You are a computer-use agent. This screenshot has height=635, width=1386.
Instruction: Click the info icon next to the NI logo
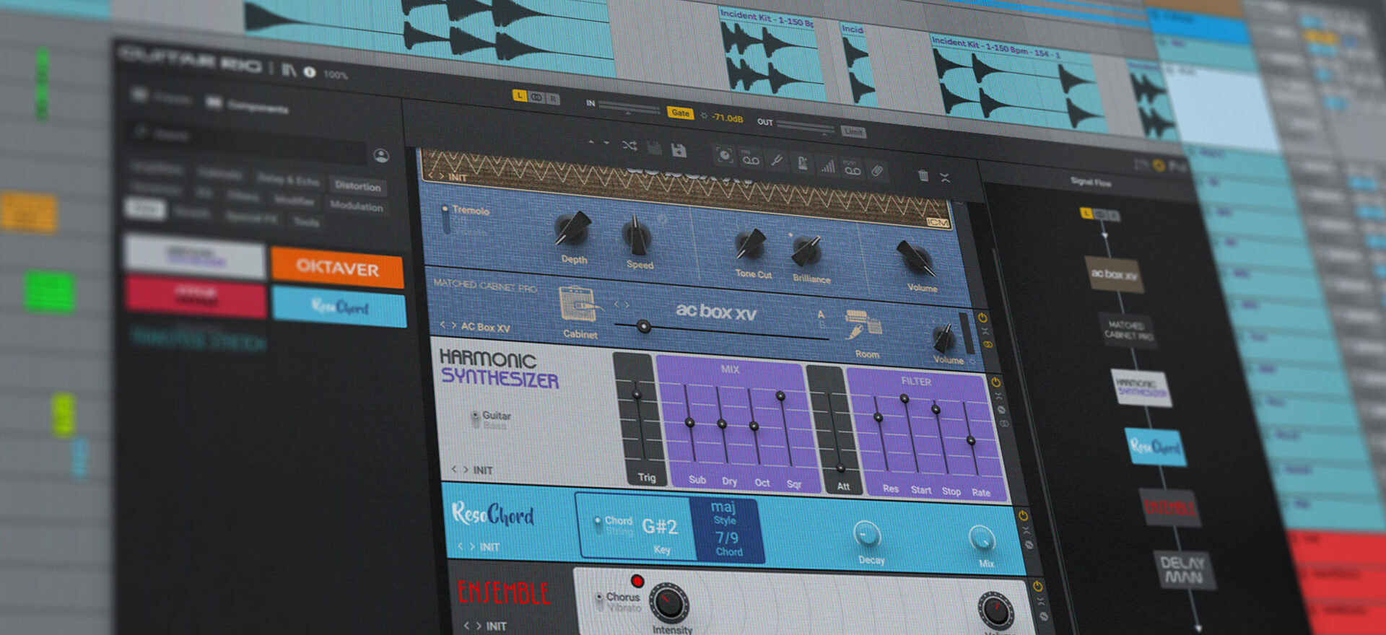pos(310,72)
